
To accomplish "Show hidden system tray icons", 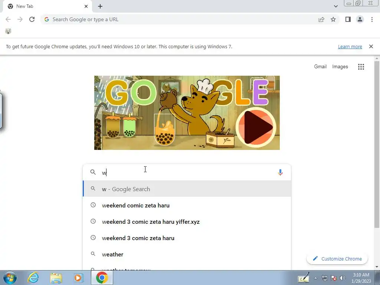I will [315, 278].
